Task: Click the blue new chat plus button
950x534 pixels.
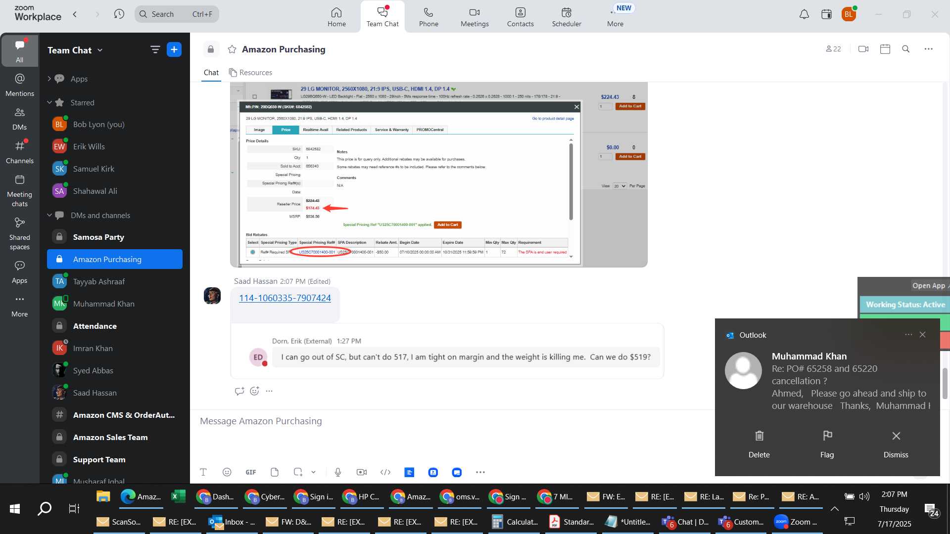Action: click(174, 49)
